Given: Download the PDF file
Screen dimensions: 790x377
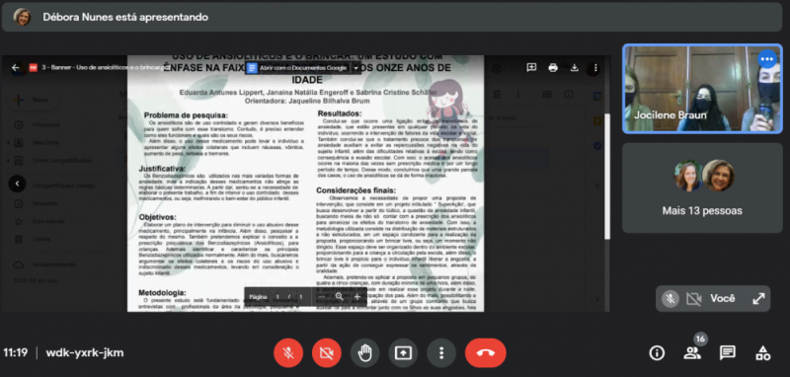Looking at the screenshot, I should pos(574,67).
